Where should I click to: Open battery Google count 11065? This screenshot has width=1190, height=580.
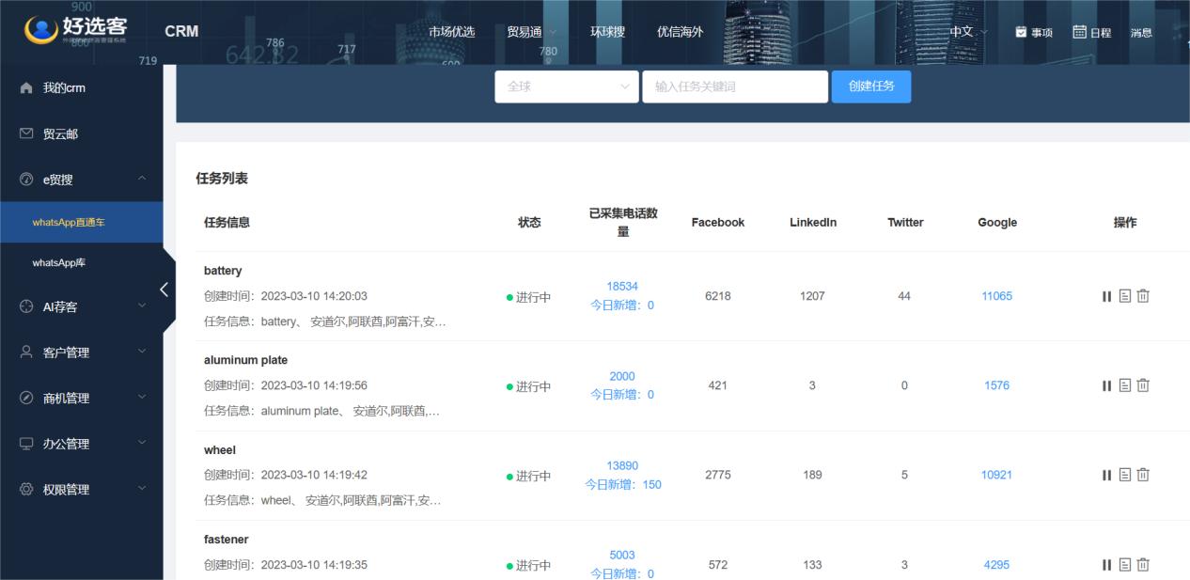tap(996, 296)
